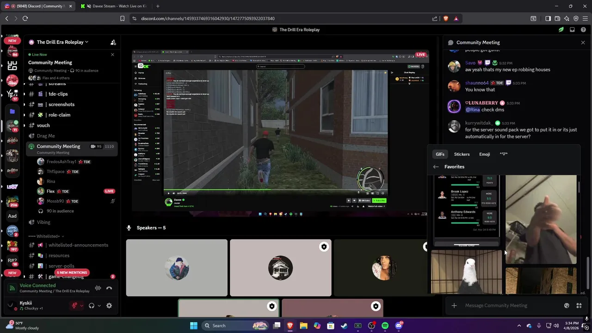This screenshot has height=333, width=592.
Task: Click the plus attach button in message bar
Action: pos(454,306)
